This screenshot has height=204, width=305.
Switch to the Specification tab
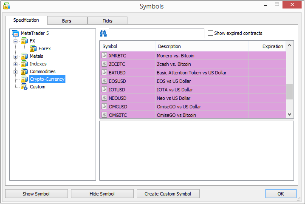coord(26,20)
